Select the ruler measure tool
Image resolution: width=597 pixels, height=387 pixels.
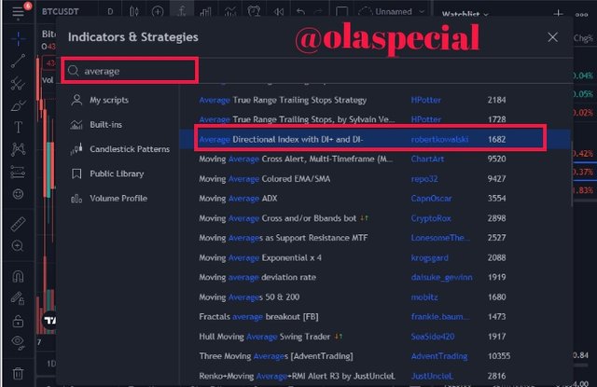(19, 224)
